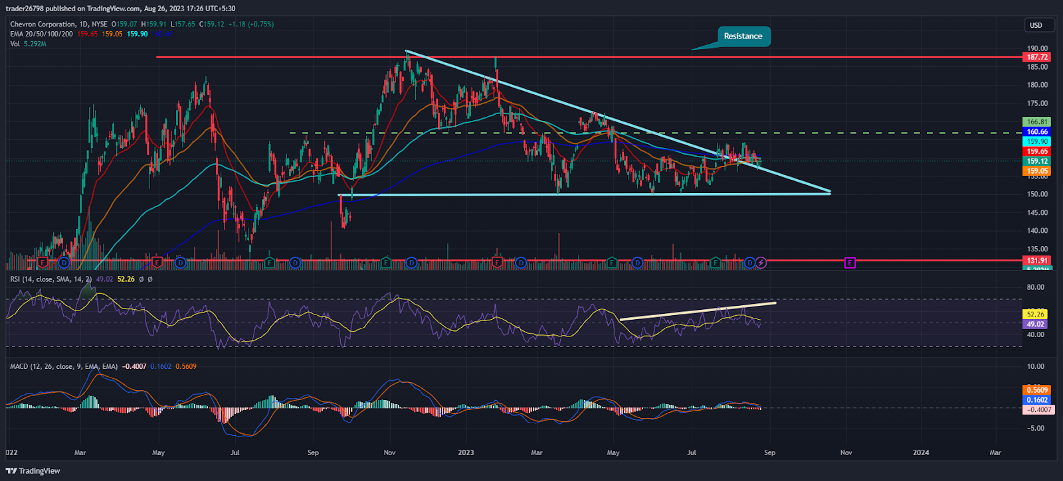
Task: Click the Chevron Corporation, 1D, NYSE title
Action: [x=58, y=24]
